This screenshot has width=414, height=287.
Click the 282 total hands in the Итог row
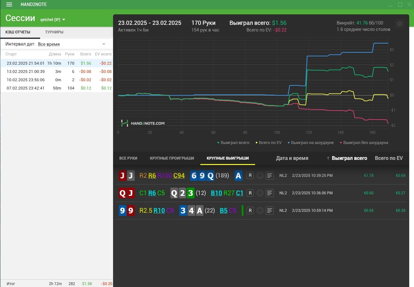(72, 283)
